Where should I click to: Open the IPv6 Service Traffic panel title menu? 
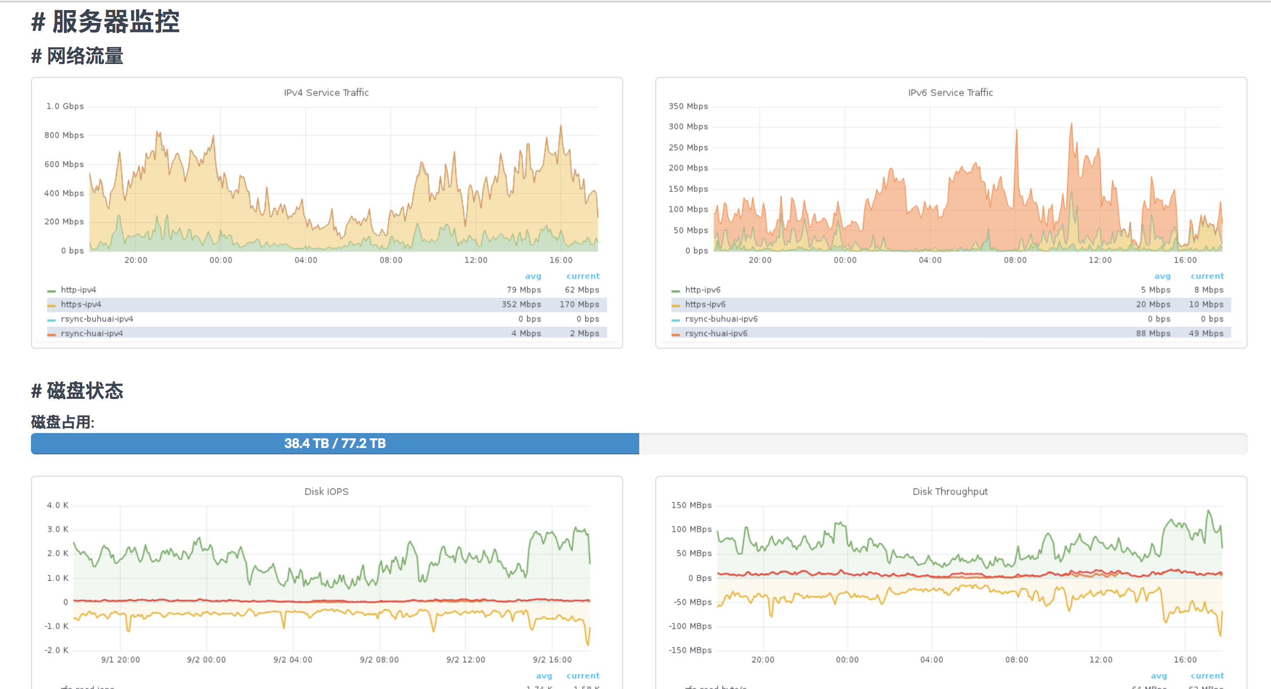[x=951, y=92]
